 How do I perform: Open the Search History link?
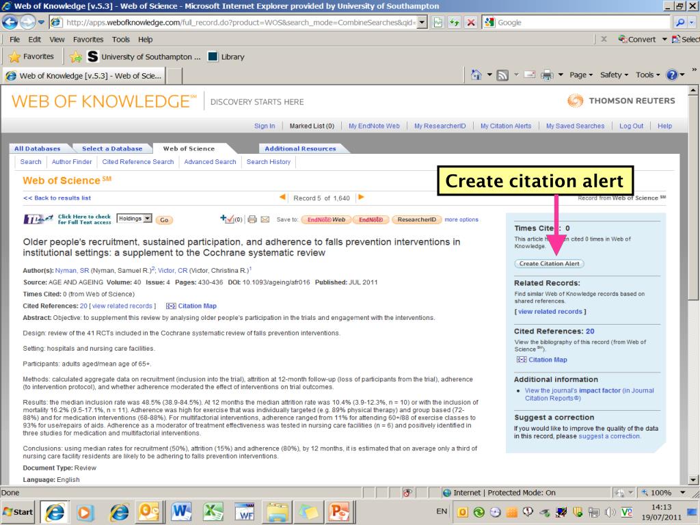pos(268,161)
